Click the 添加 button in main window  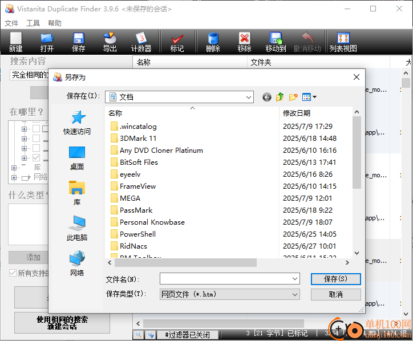click(x=29, y=257)
